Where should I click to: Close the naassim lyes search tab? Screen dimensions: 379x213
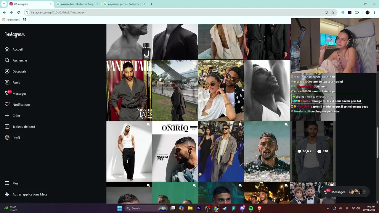[97, 4]
